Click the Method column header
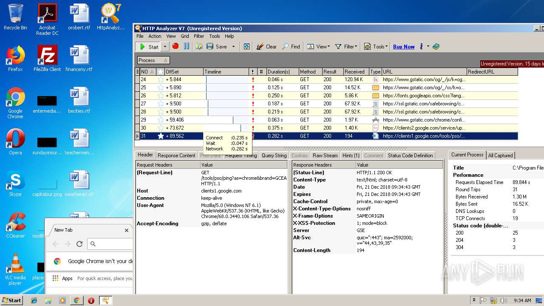The height and width of the screenshot is (306, 544). point(310,72)
